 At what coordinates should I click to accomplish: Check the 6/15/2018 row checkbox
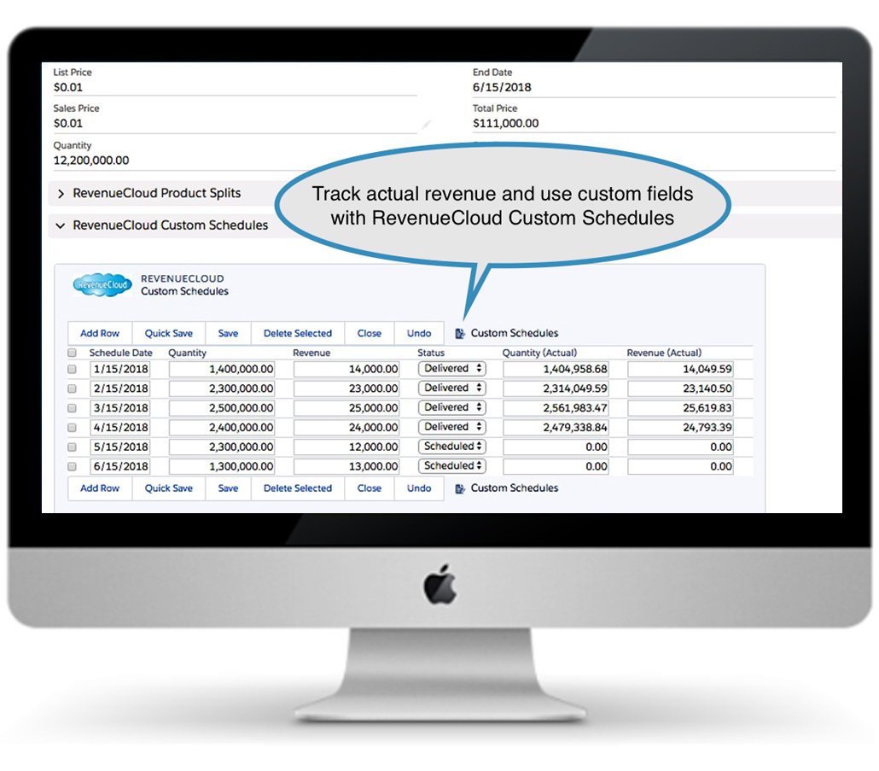[x=72, y=466]
